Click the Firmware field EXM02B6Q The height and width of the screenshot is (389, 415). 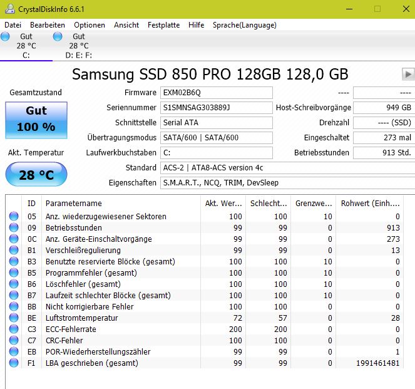pos(216,93)
